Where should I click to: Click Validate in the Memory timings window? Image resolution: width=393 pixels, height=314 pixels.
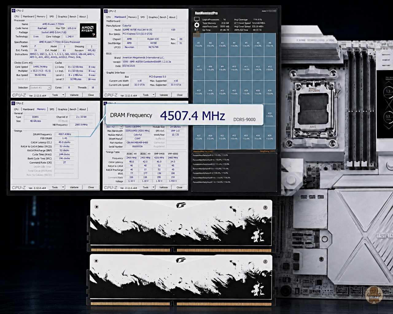[x=74, y=187]
